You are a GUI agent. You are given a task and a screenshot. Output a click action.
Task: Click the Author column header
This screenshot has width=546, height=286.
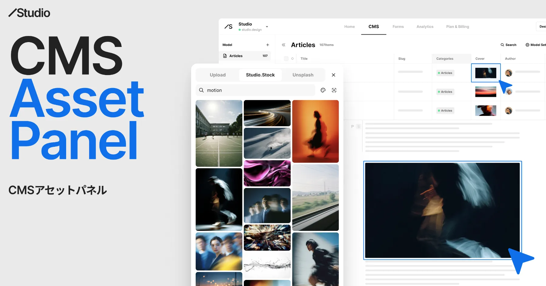[x=510, y=59]
